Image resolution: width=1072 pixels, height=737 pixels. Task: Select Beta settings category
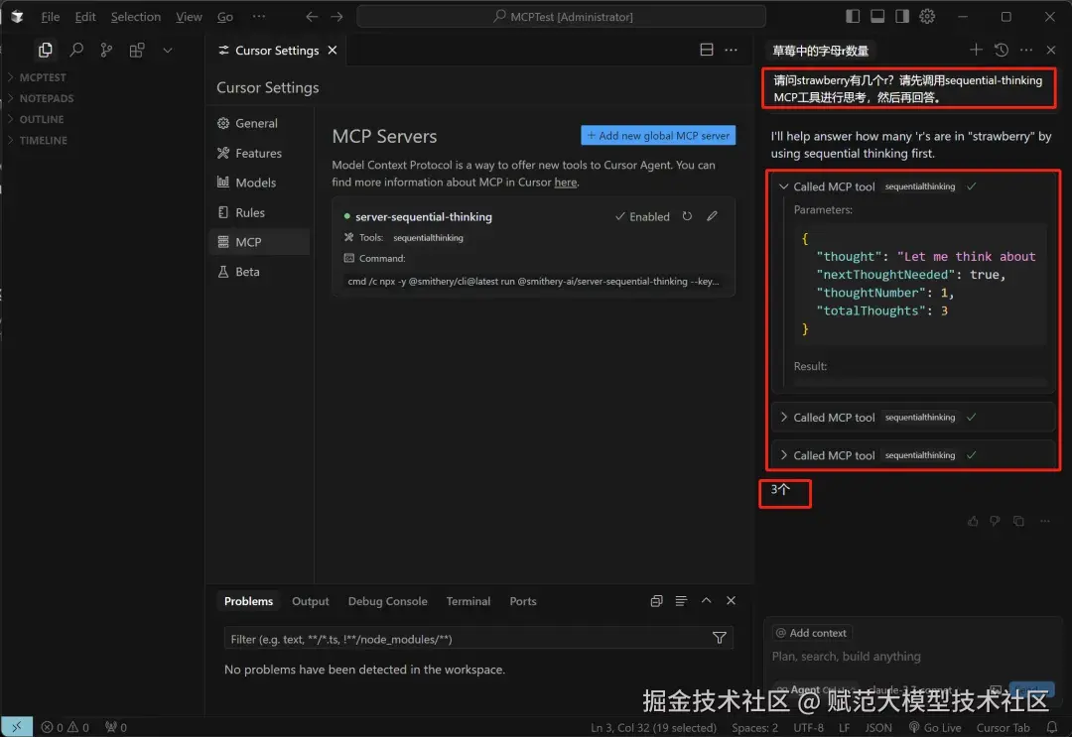click(260, 272)
